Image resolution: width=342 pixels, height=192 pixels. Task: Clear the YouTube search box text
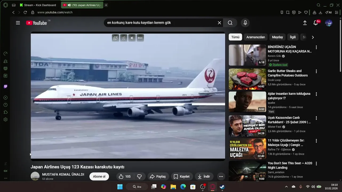[219, 23]
